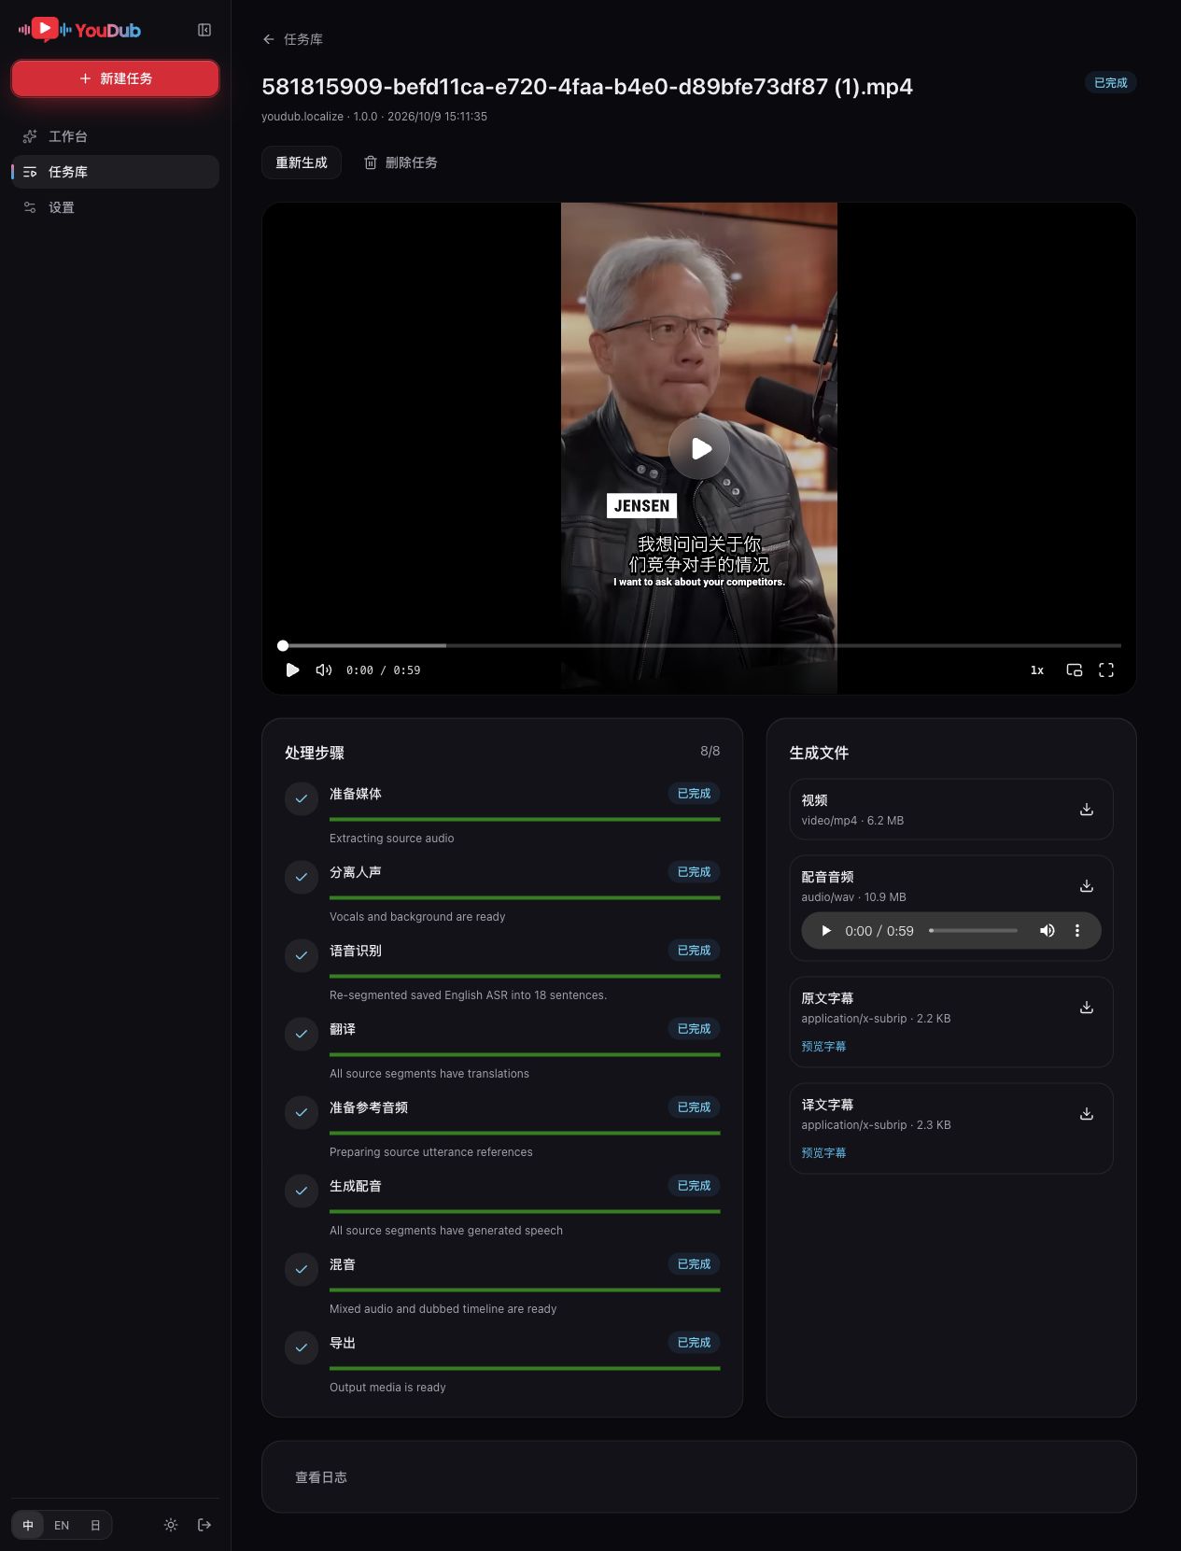The height and width of the screenshot is (1551, 1181).
Task: Download the 配音音频 wav file
Action: [1087, 885]
